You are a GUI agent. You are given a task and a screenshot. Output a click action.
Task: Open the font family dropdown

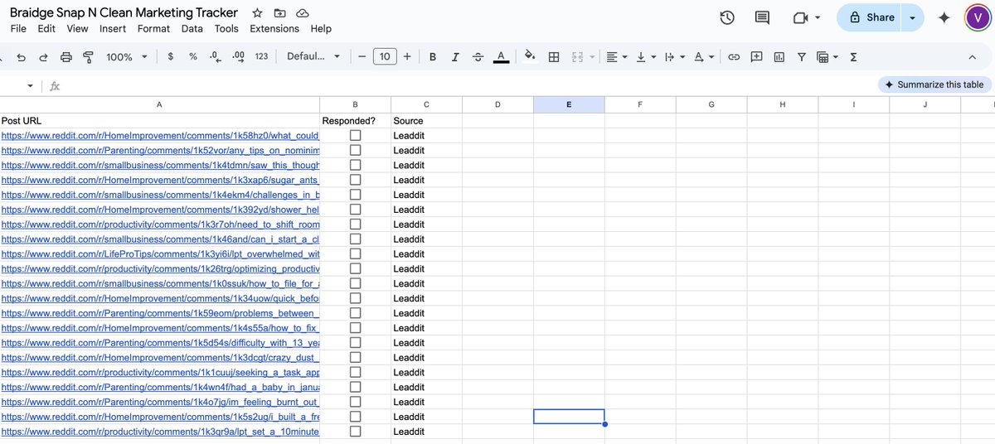coord(313,57)
